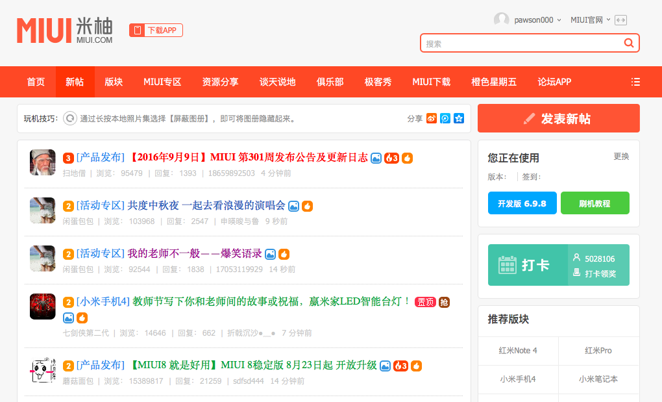Viewport: 662px width, 402px height.
Task: Go to MIUI下载 in the navigation bar
Action: click(x=431, y=82)
